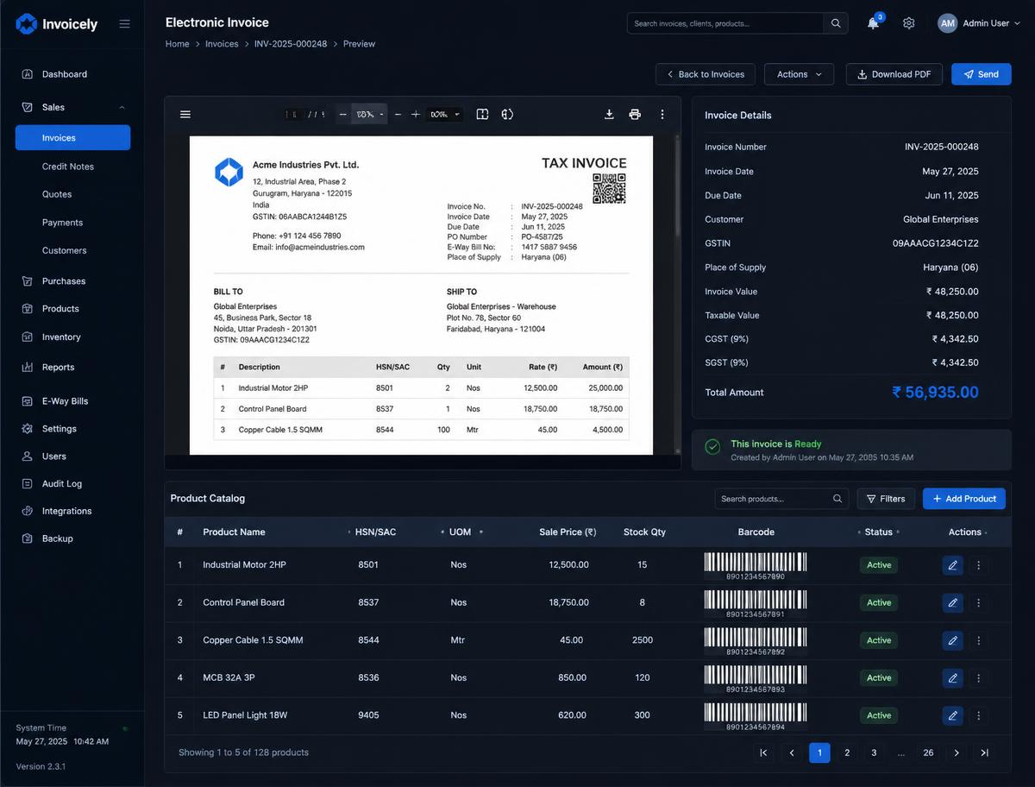Download the file using the PDF viewer download icon
1035x787 pixels.
point(609,114)
